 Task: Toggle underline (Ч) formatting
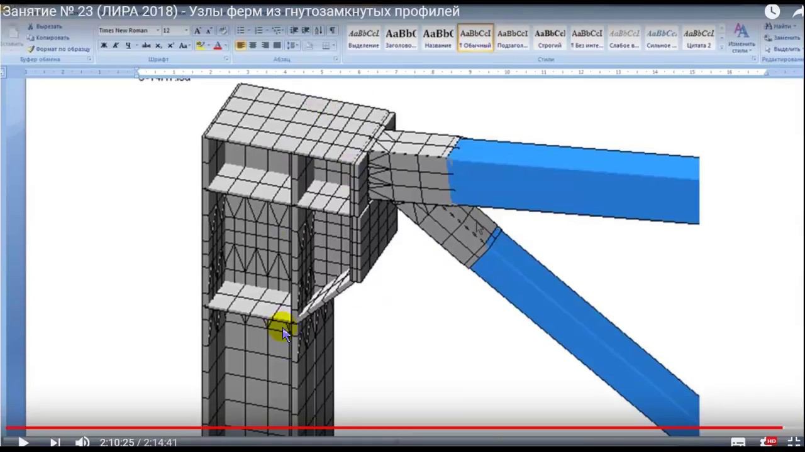(129, 46)
